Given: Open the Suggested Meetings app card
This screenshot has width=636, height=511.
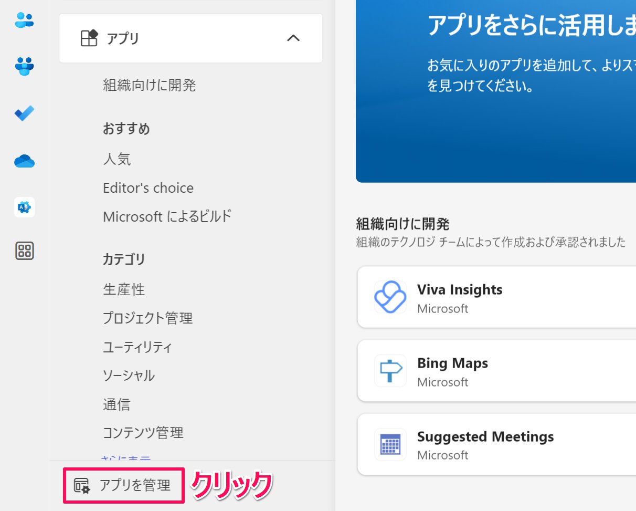Looking at the screenshot, I should coord(496,444).
